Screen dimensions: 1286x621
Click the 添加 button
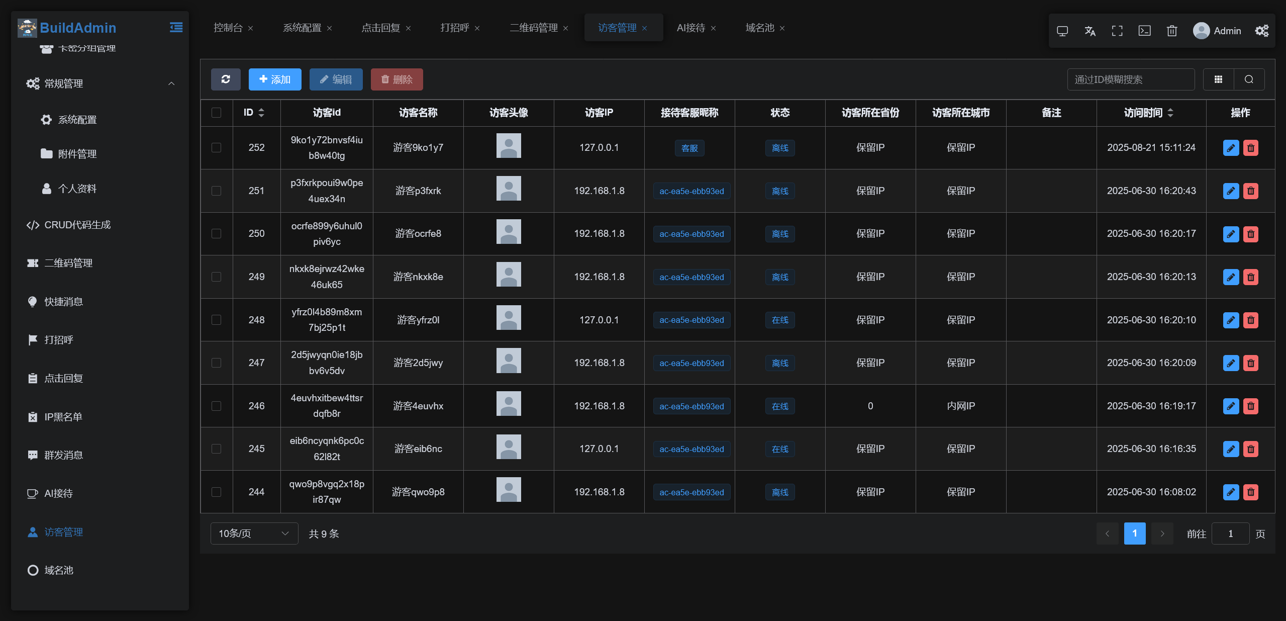point(275,79)
